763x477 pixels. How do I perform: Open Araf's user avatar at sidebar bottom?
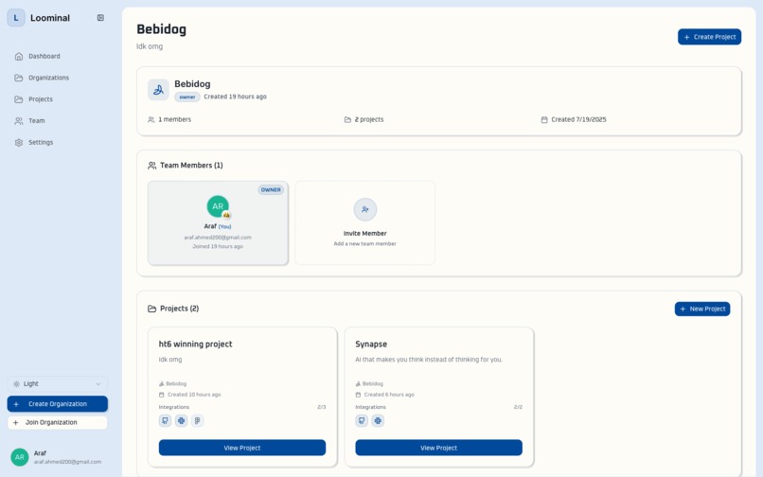coord(20,457)
